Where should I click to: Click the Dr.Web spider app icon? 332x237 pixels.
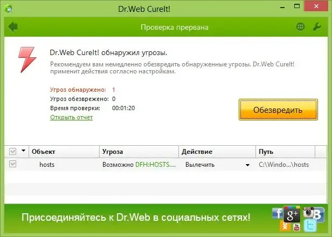point(8,9)
